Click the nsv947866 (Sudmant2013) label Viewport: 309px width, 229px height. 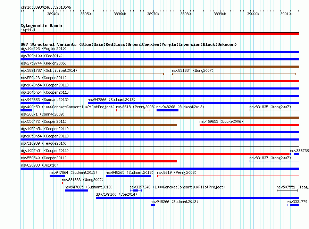pyautogui.click(x=111, y=100)
